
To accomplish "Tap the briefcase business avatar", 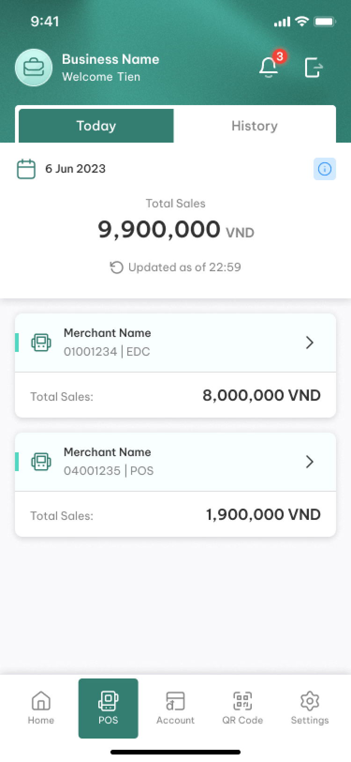I will coord(34,68).
